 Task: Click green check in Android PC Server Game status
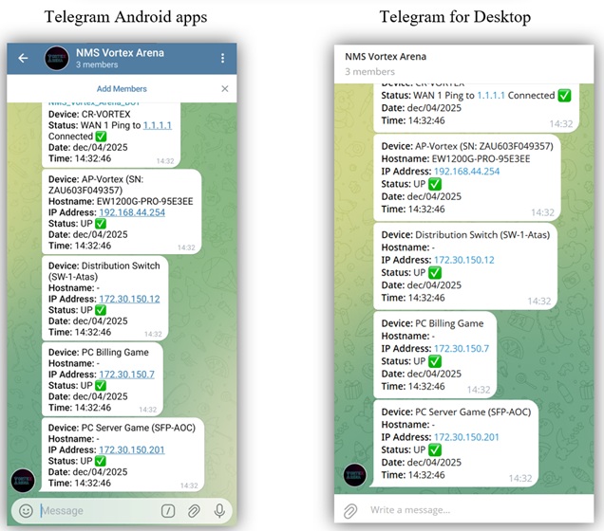101,461
